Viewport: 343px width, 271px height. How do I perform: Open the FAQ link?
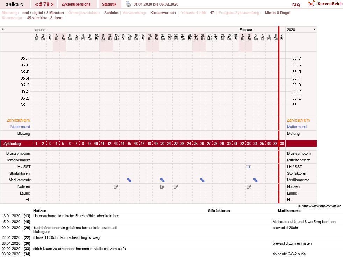pyautogui.click(x=296, y=5)
